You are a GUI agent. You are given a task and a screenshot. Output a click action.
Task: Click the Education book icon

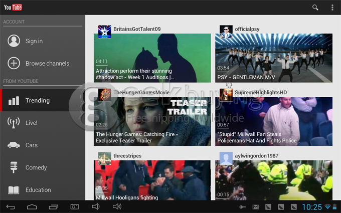click(14, 190)
